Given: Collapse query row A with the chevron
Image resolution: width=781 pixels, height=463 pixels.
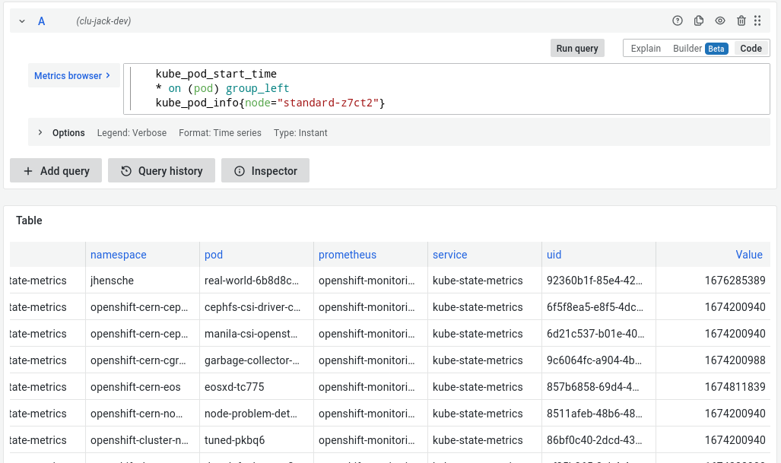Looking at the screenshot, I should (23, 21).
